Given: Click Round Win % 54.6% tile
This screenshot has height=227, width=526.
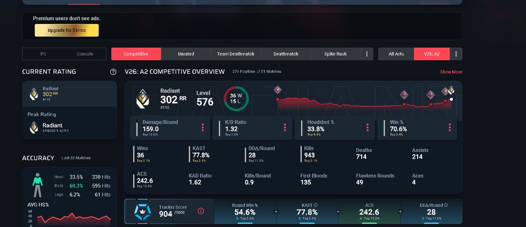Looking at the screenshot, I should pos(245,211).
